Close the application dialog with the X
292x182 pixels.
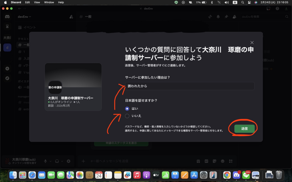click(x=252, y=43)
